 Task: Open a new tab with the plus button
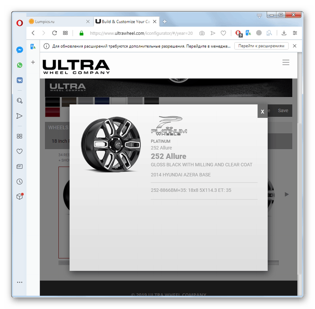click(x=164, y=21)
